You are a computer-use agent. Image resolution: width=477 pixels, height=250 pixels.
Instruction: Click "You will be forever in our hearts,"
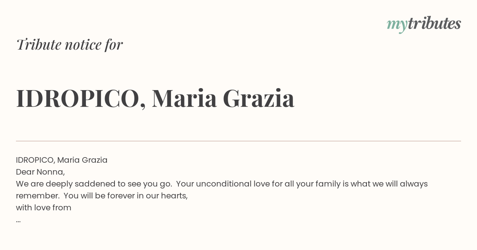126,196
